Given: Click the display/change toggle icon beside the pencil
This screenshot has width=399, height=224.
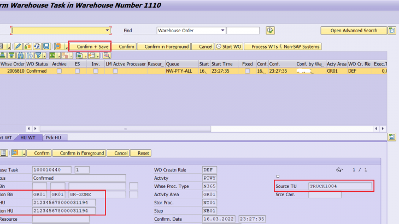Looking at the screenshot, I should coord(27,46).
